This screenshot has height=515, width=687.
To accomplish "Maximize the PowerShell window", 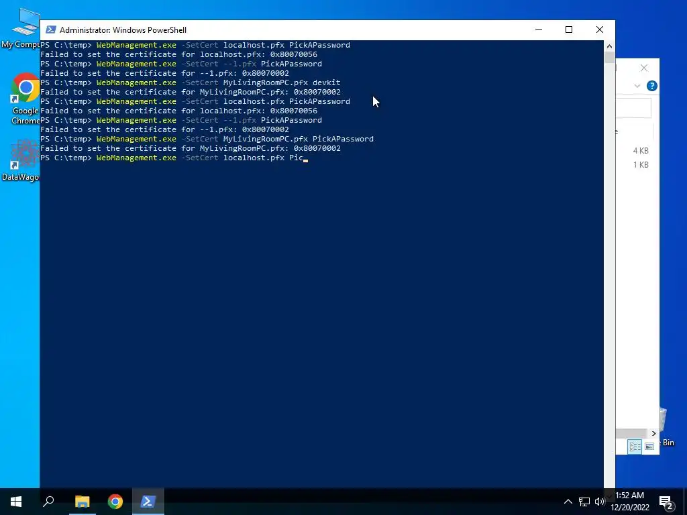I will 569,30.
